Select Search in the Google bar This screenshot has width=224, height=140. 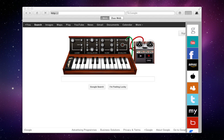[x=38, y=25]
